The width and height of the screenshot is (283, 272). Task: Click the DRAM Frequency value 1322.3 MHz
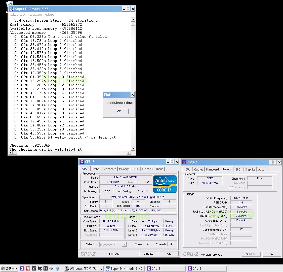[x=241, y=198]
